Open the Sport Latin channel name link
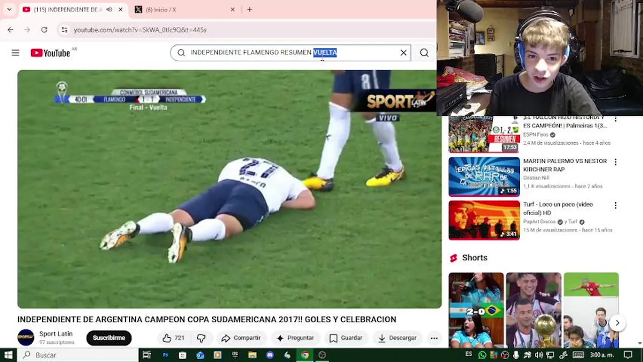This screenshot has height=362, width=643. click(56, 334)
